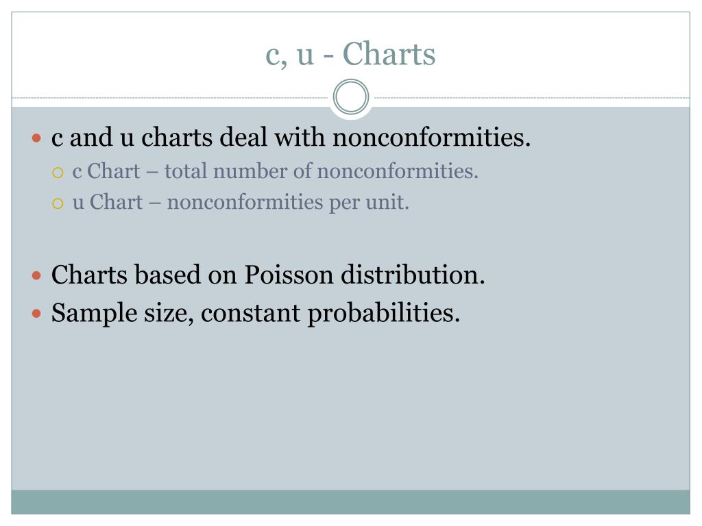Click the orange bullet before "Sample size"
Image resolution: width=702 pixels, height=526 pixels.
(x=37, y=314)
